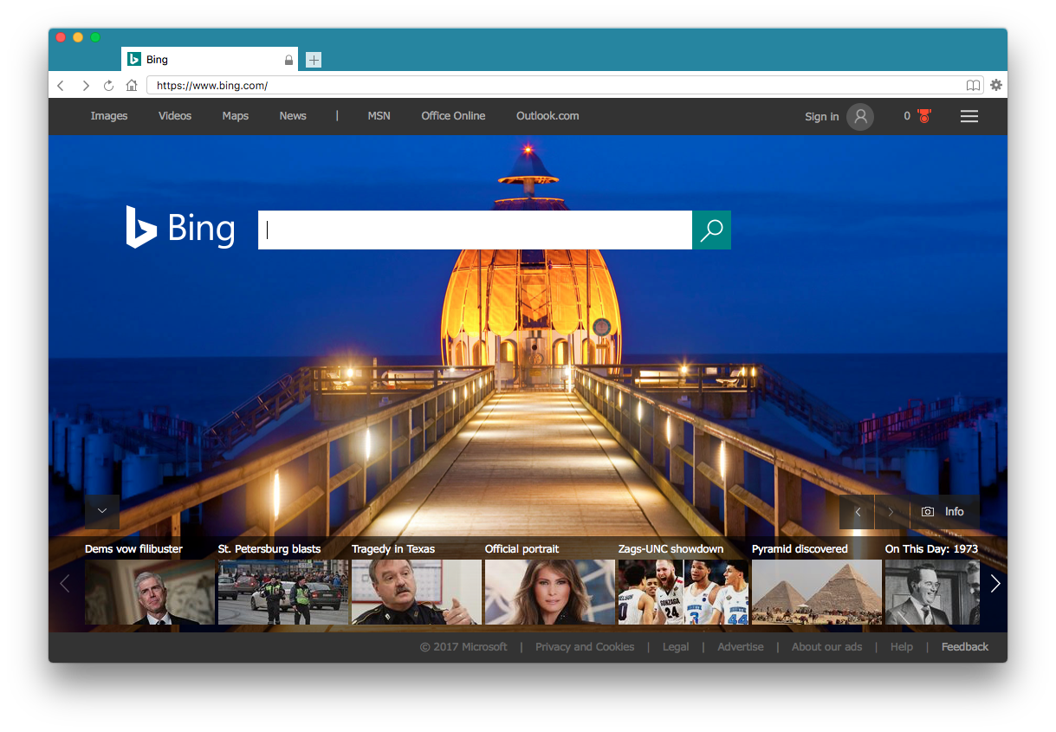
Task: Open reader view book icon
Action: tap(974, 85)
